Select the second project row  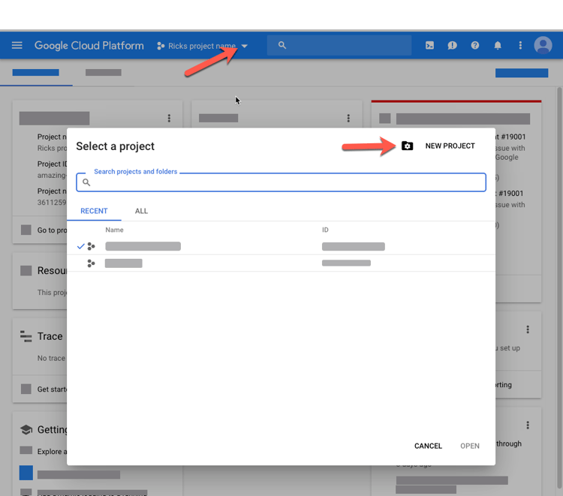click(x=281, y=263)
